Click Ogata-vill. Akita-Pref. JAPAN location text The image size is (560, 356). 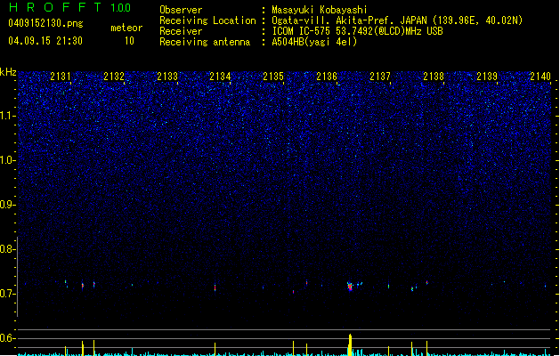coord(397,20)
